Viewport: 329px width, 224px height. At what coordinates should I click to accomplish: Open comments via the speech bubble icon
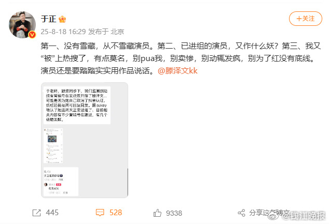coord(100,213)
